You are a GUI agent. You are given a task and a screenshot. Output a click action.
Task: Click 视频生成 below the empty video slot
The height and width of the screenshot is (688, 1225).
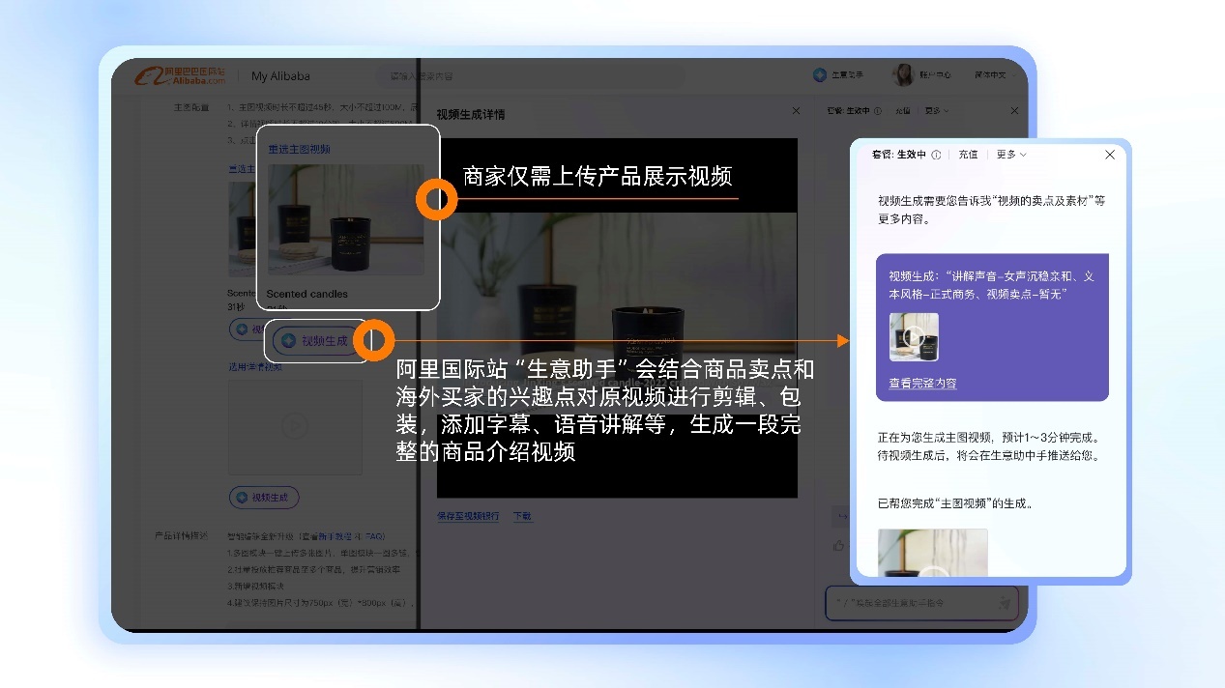pyautogui.click(x=264, y=498)
